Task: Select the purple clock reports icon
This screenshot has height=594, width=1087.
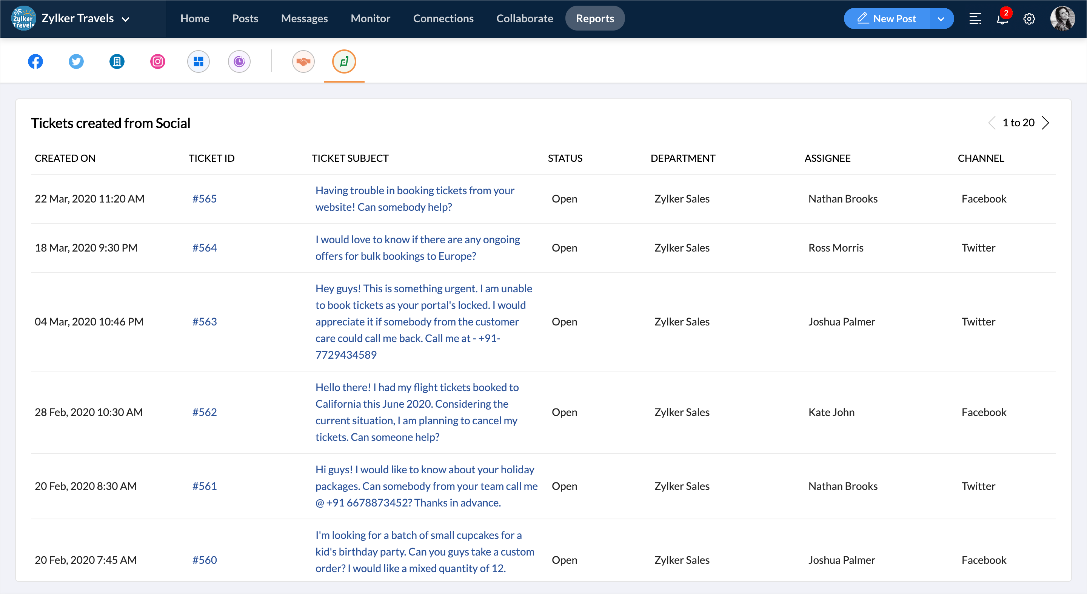Action: coord(239,61)
